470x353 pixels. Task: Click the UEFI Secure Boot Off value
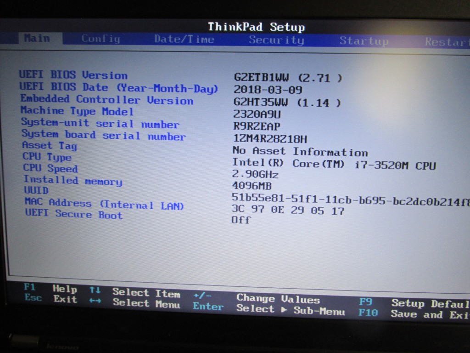coord(241,220)
